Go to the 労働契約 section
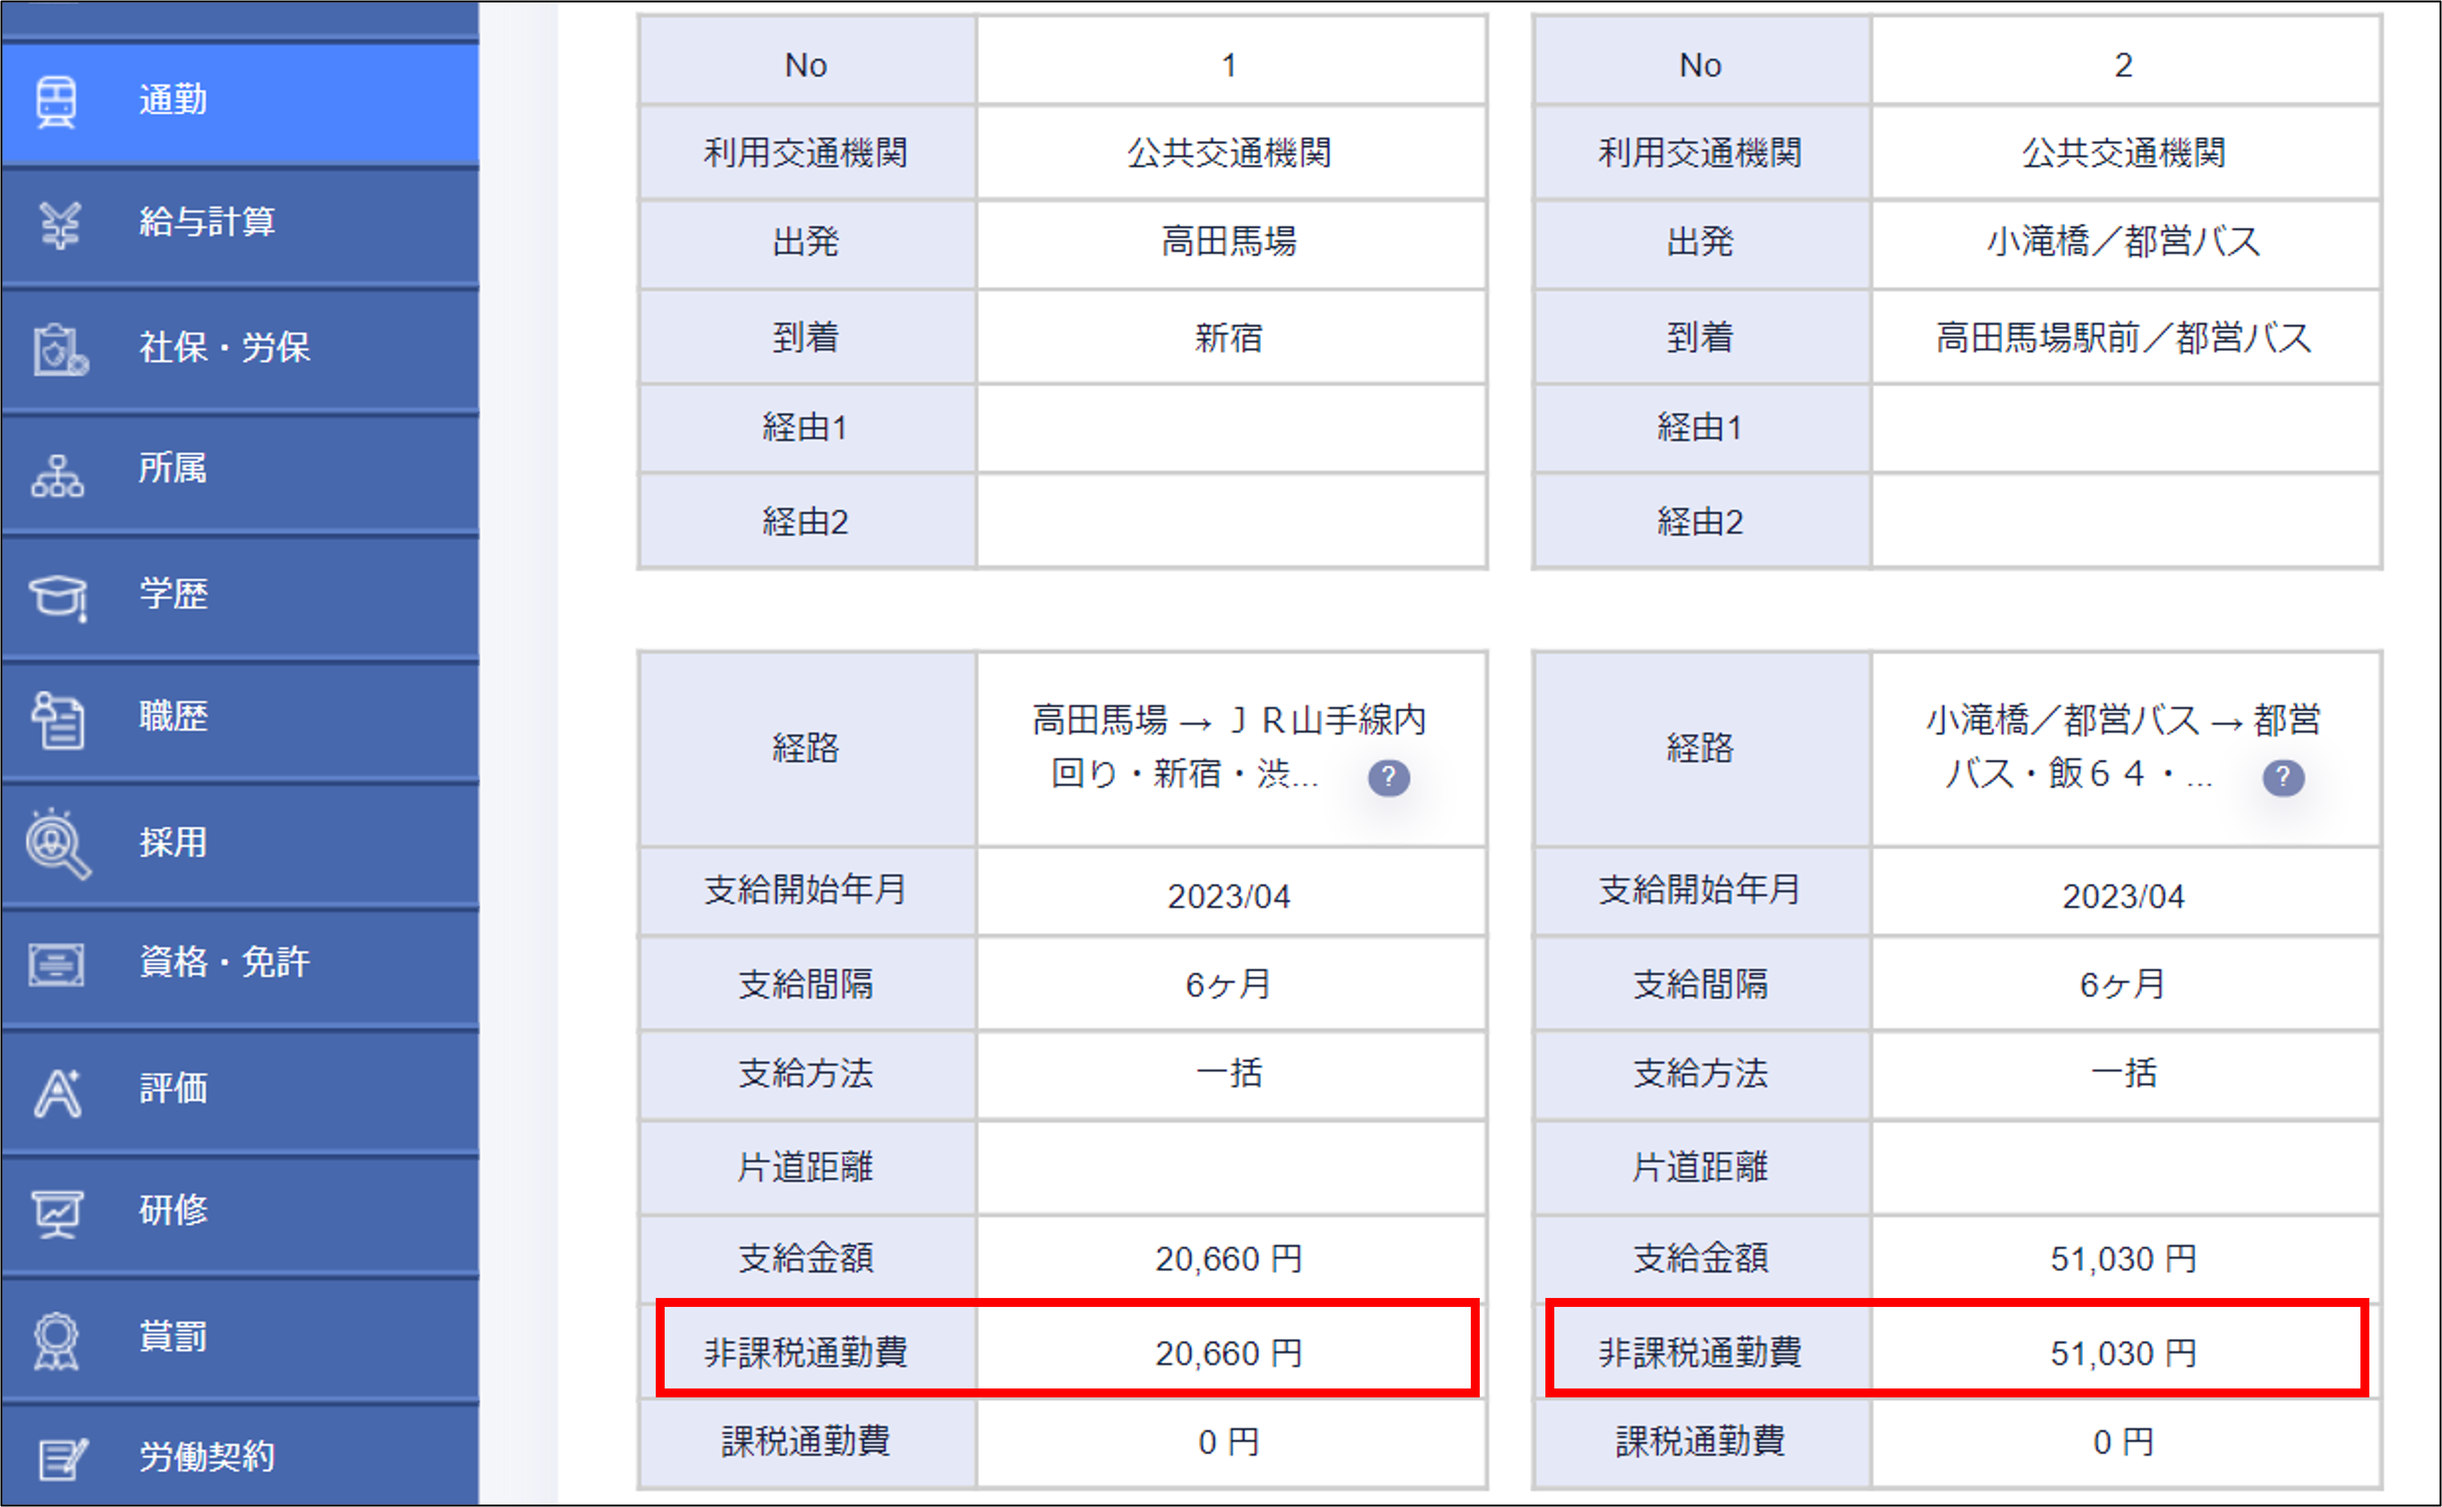 [x=207, y=1457]
